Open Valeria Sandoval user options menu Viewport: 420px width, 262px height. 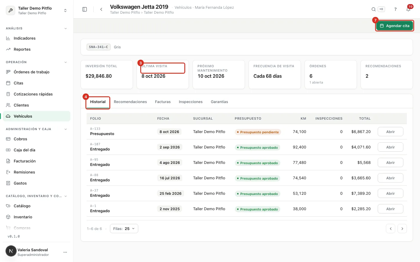(65, 252)
